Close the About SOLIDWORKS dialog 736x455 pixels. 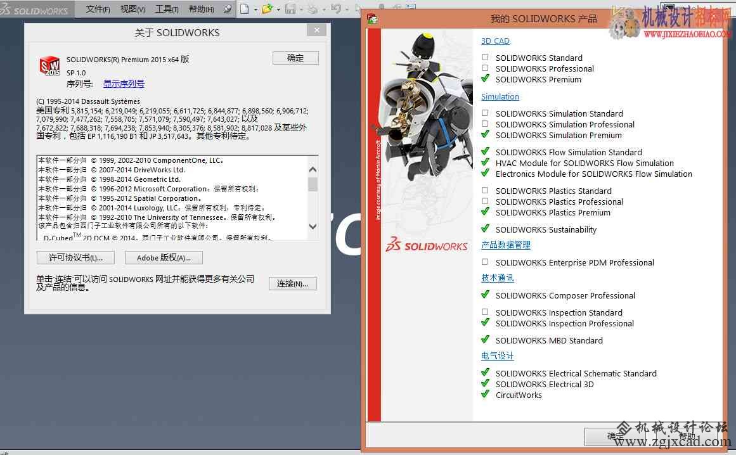click(x=317, y=30)
